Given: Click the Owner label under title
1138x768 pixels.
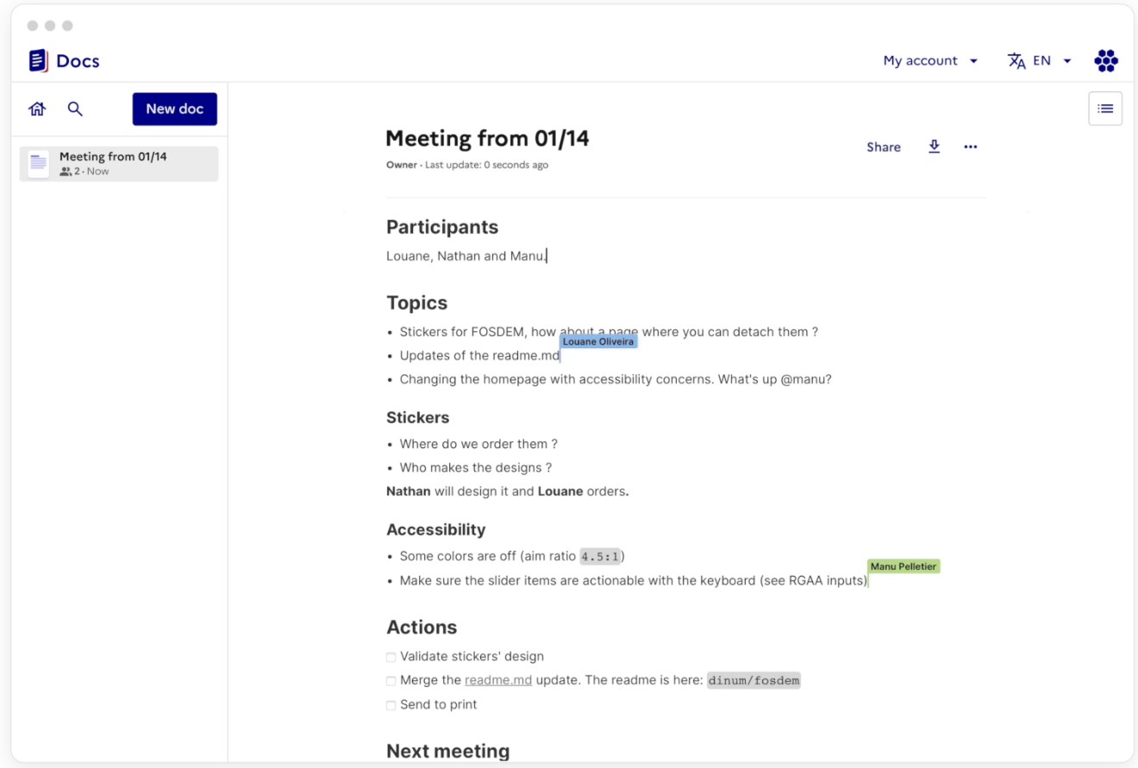Looking at the screenshot, I should pos(400,165).
